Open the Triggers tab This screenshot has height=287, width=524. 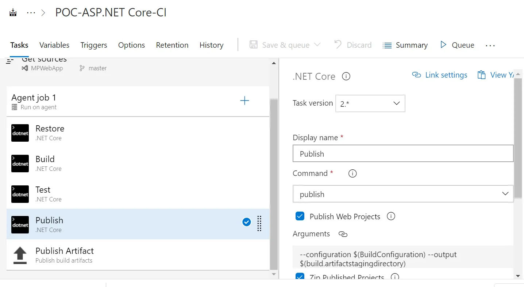click(94, 45)
